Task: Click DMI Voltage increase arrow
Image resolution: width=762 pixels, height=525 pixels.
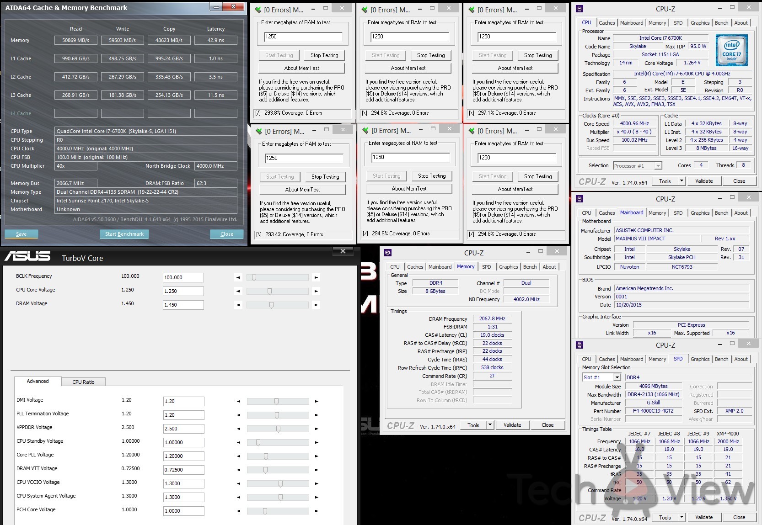Action: [x=316, y=401]
